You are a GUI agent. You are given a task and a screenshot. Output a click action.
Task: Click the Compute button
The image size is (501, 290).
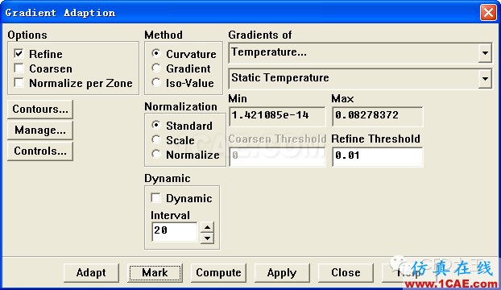218,273
